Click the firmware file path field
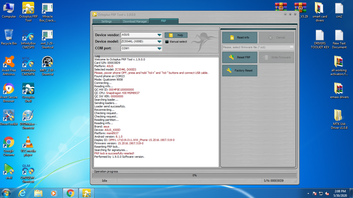Image resolution: width=353 pixels, height=198 pixels. [x=256, y=47]
